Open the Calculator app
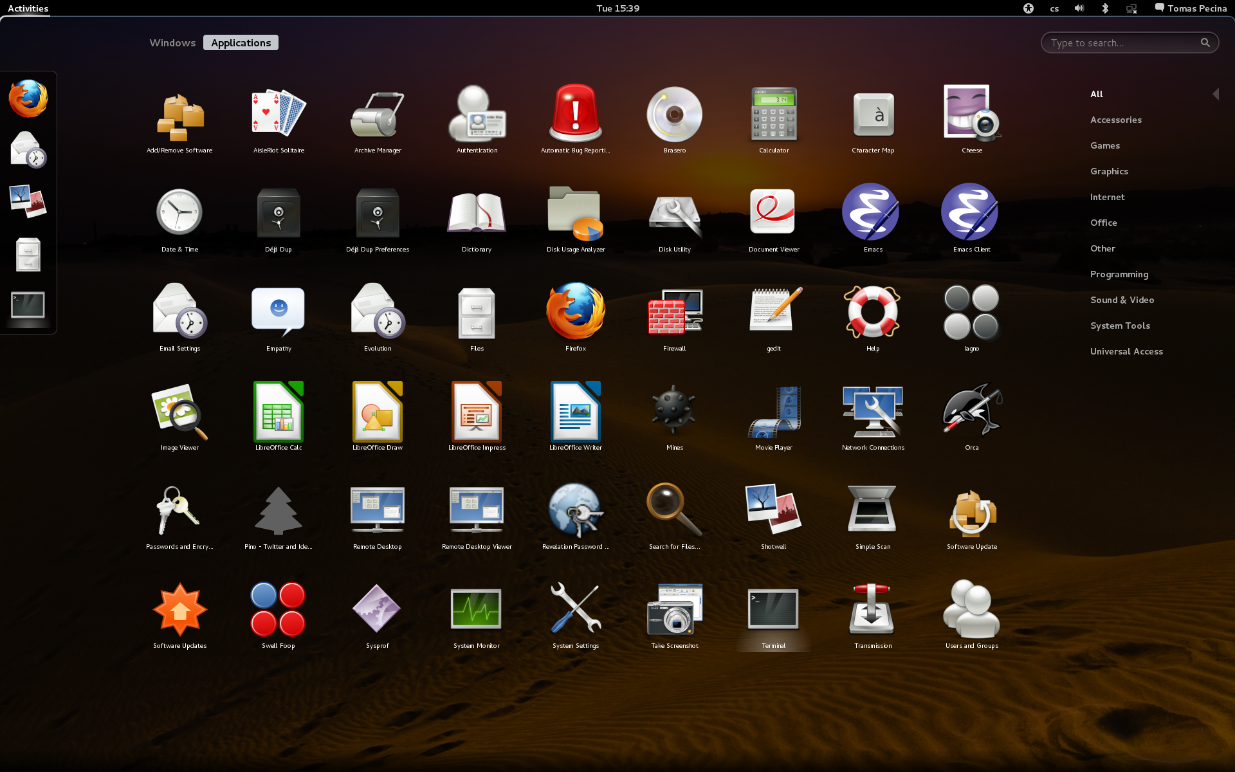 pos(774,120)
